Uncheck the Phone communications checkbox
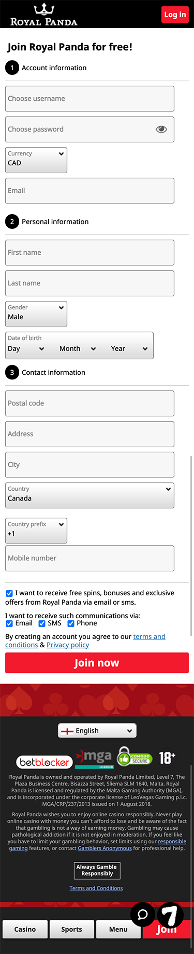 click(71, 623)
